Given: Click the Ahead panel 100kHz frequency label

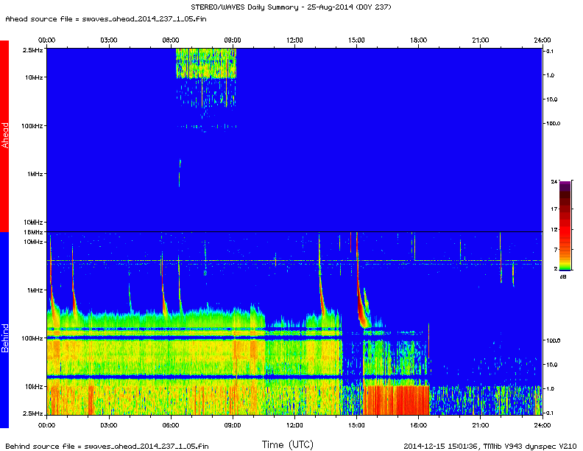Looking at the screenshot, I should click(32, 126).
